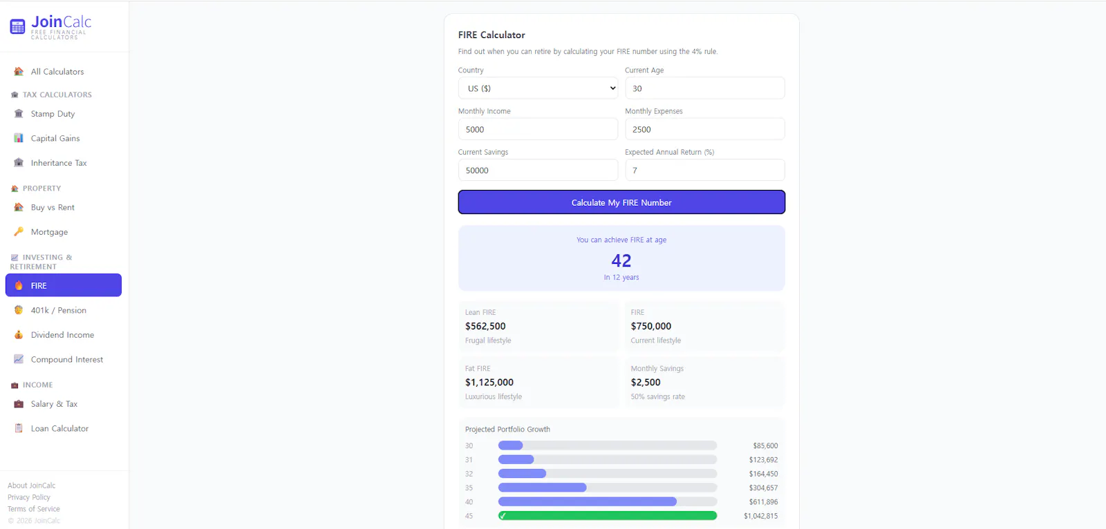Focus the Monthly Income field

click(538, 129)
